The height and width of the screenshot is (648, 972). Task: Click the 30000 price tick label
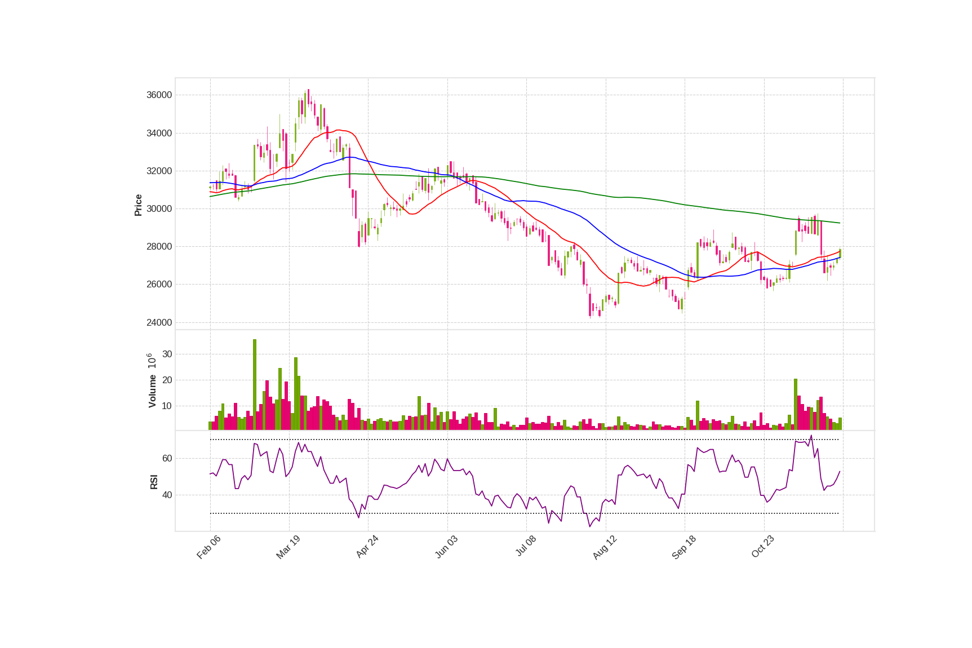pos(159,209)
